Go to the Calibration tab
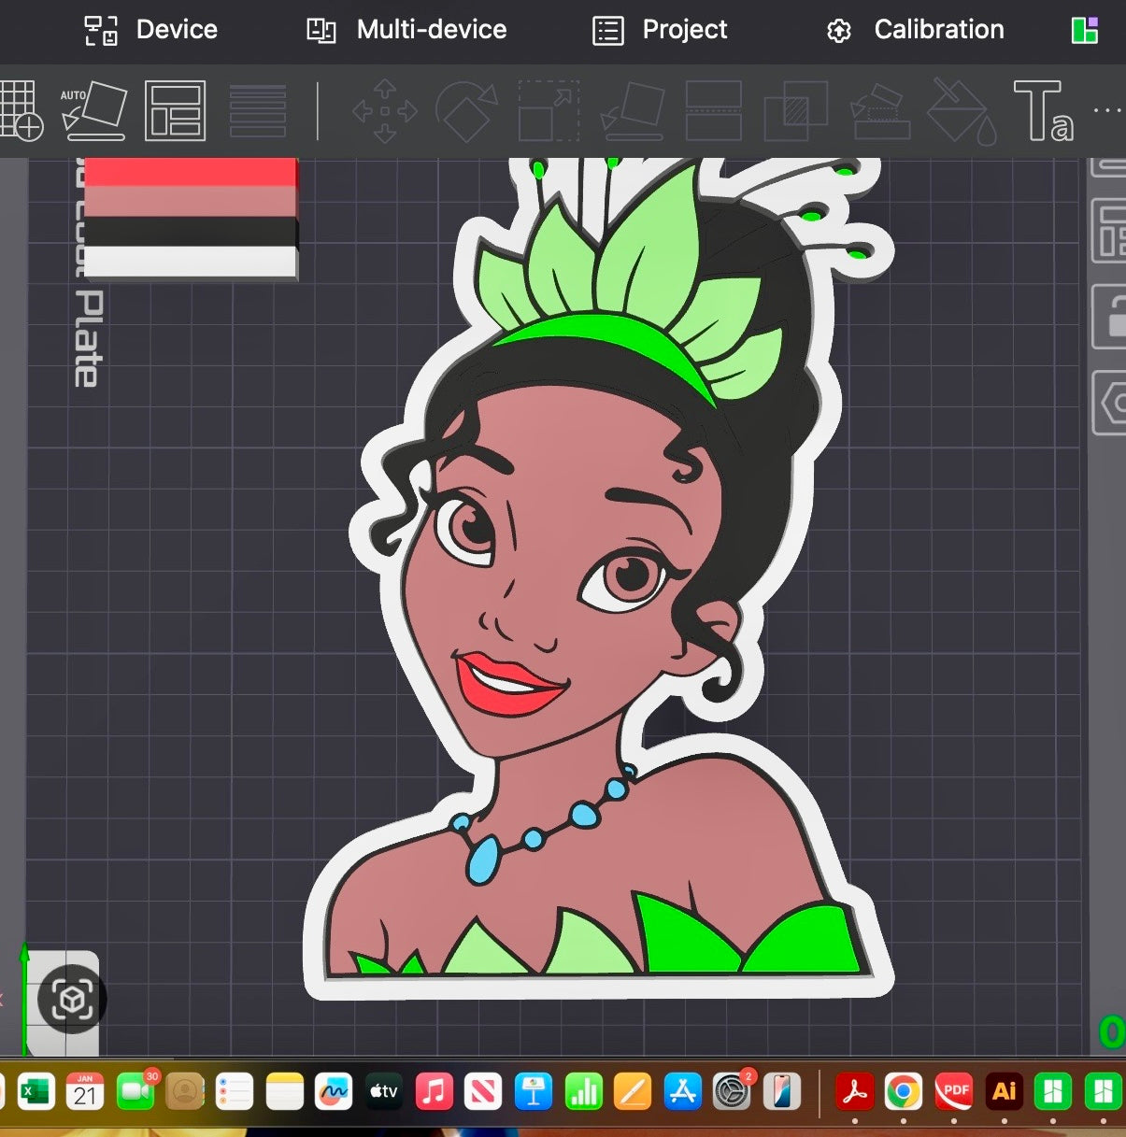Screen dimensions: 1126x1137 (916, 30)
